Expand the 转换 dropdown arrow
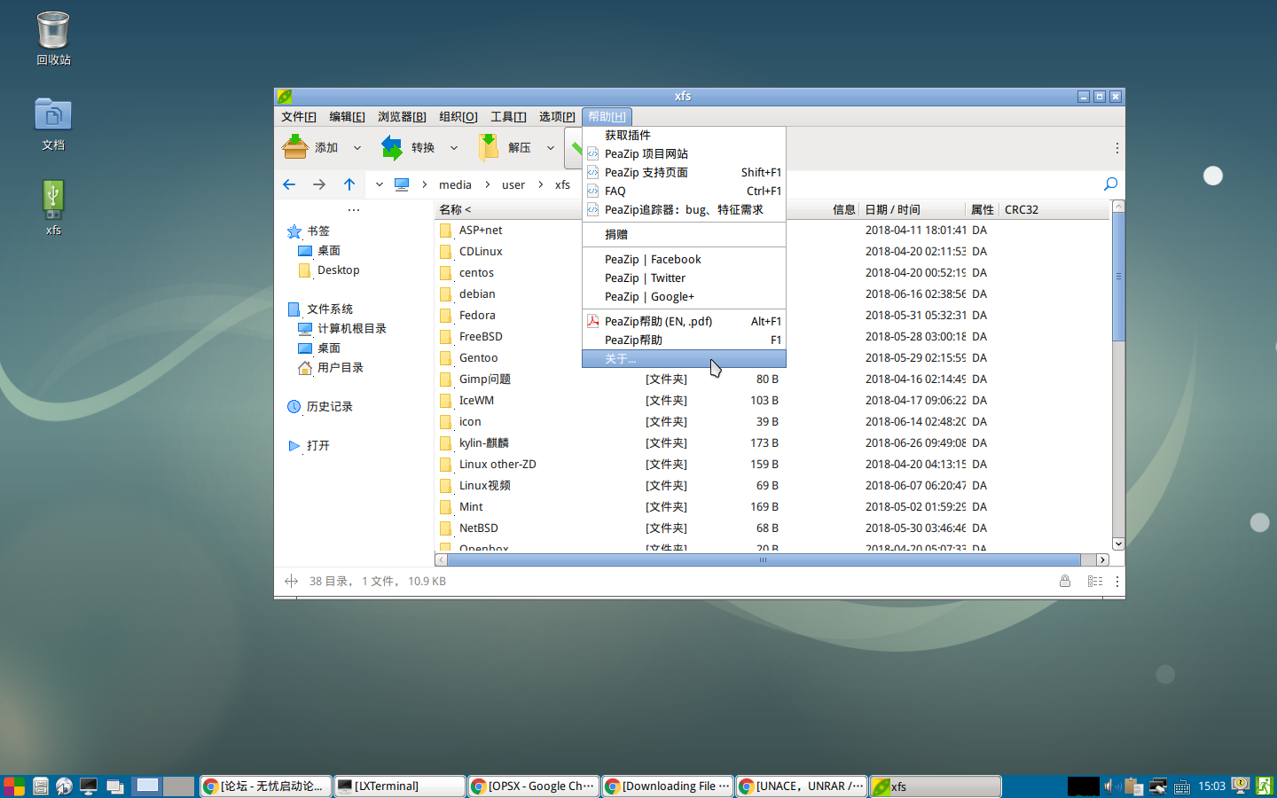Image resolution: width=1277 pixels, height=798 pixels. coord(454,148)
